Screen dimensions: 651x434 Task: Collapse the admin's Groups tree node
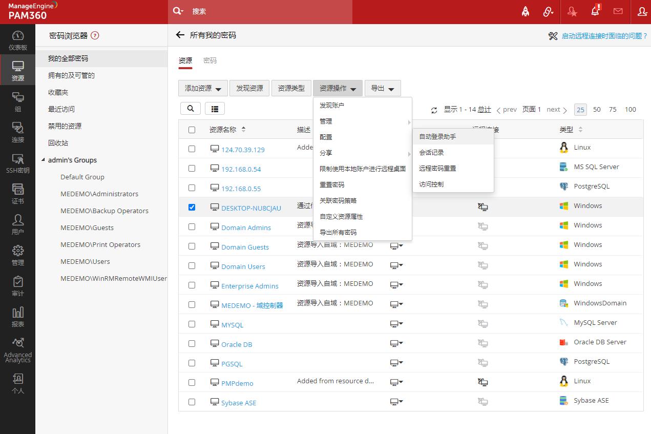(x=43, y=160)
